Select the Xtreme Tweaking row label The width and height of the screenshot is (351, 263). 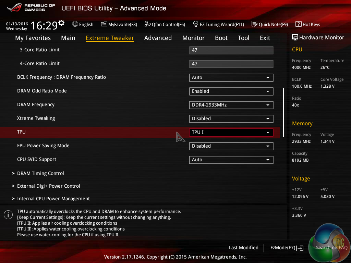36,118
